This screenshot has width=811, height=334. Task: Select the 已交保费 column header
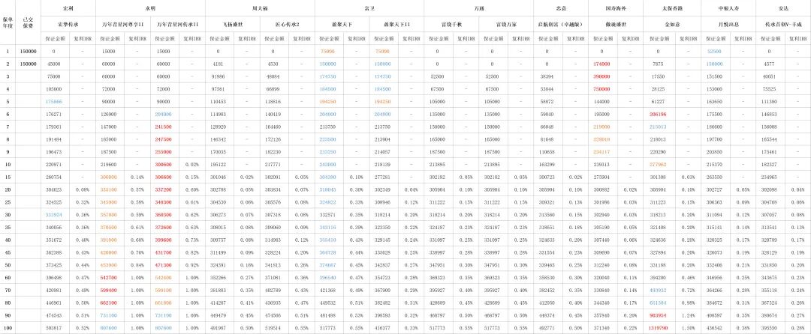point(29,22)
